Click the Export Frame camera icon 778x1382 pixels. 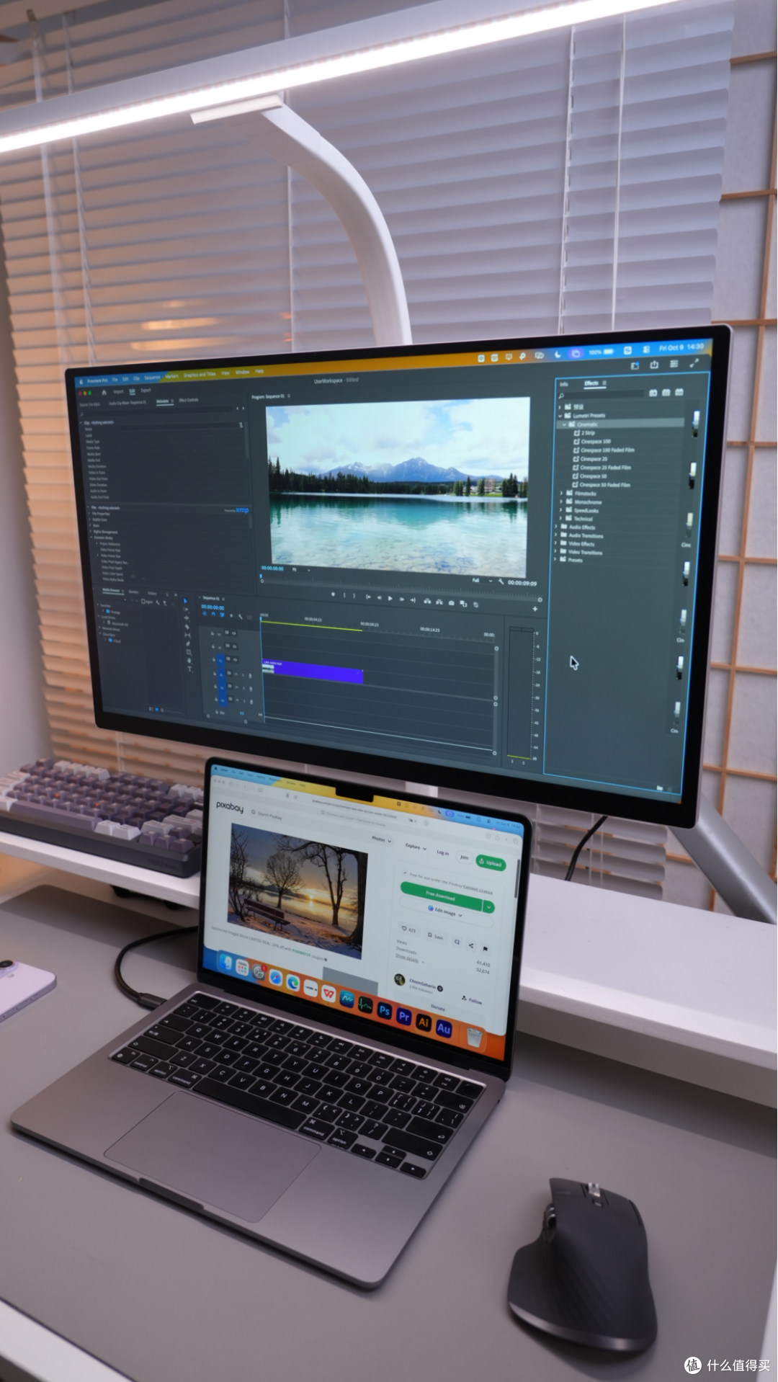pos(452,602)
